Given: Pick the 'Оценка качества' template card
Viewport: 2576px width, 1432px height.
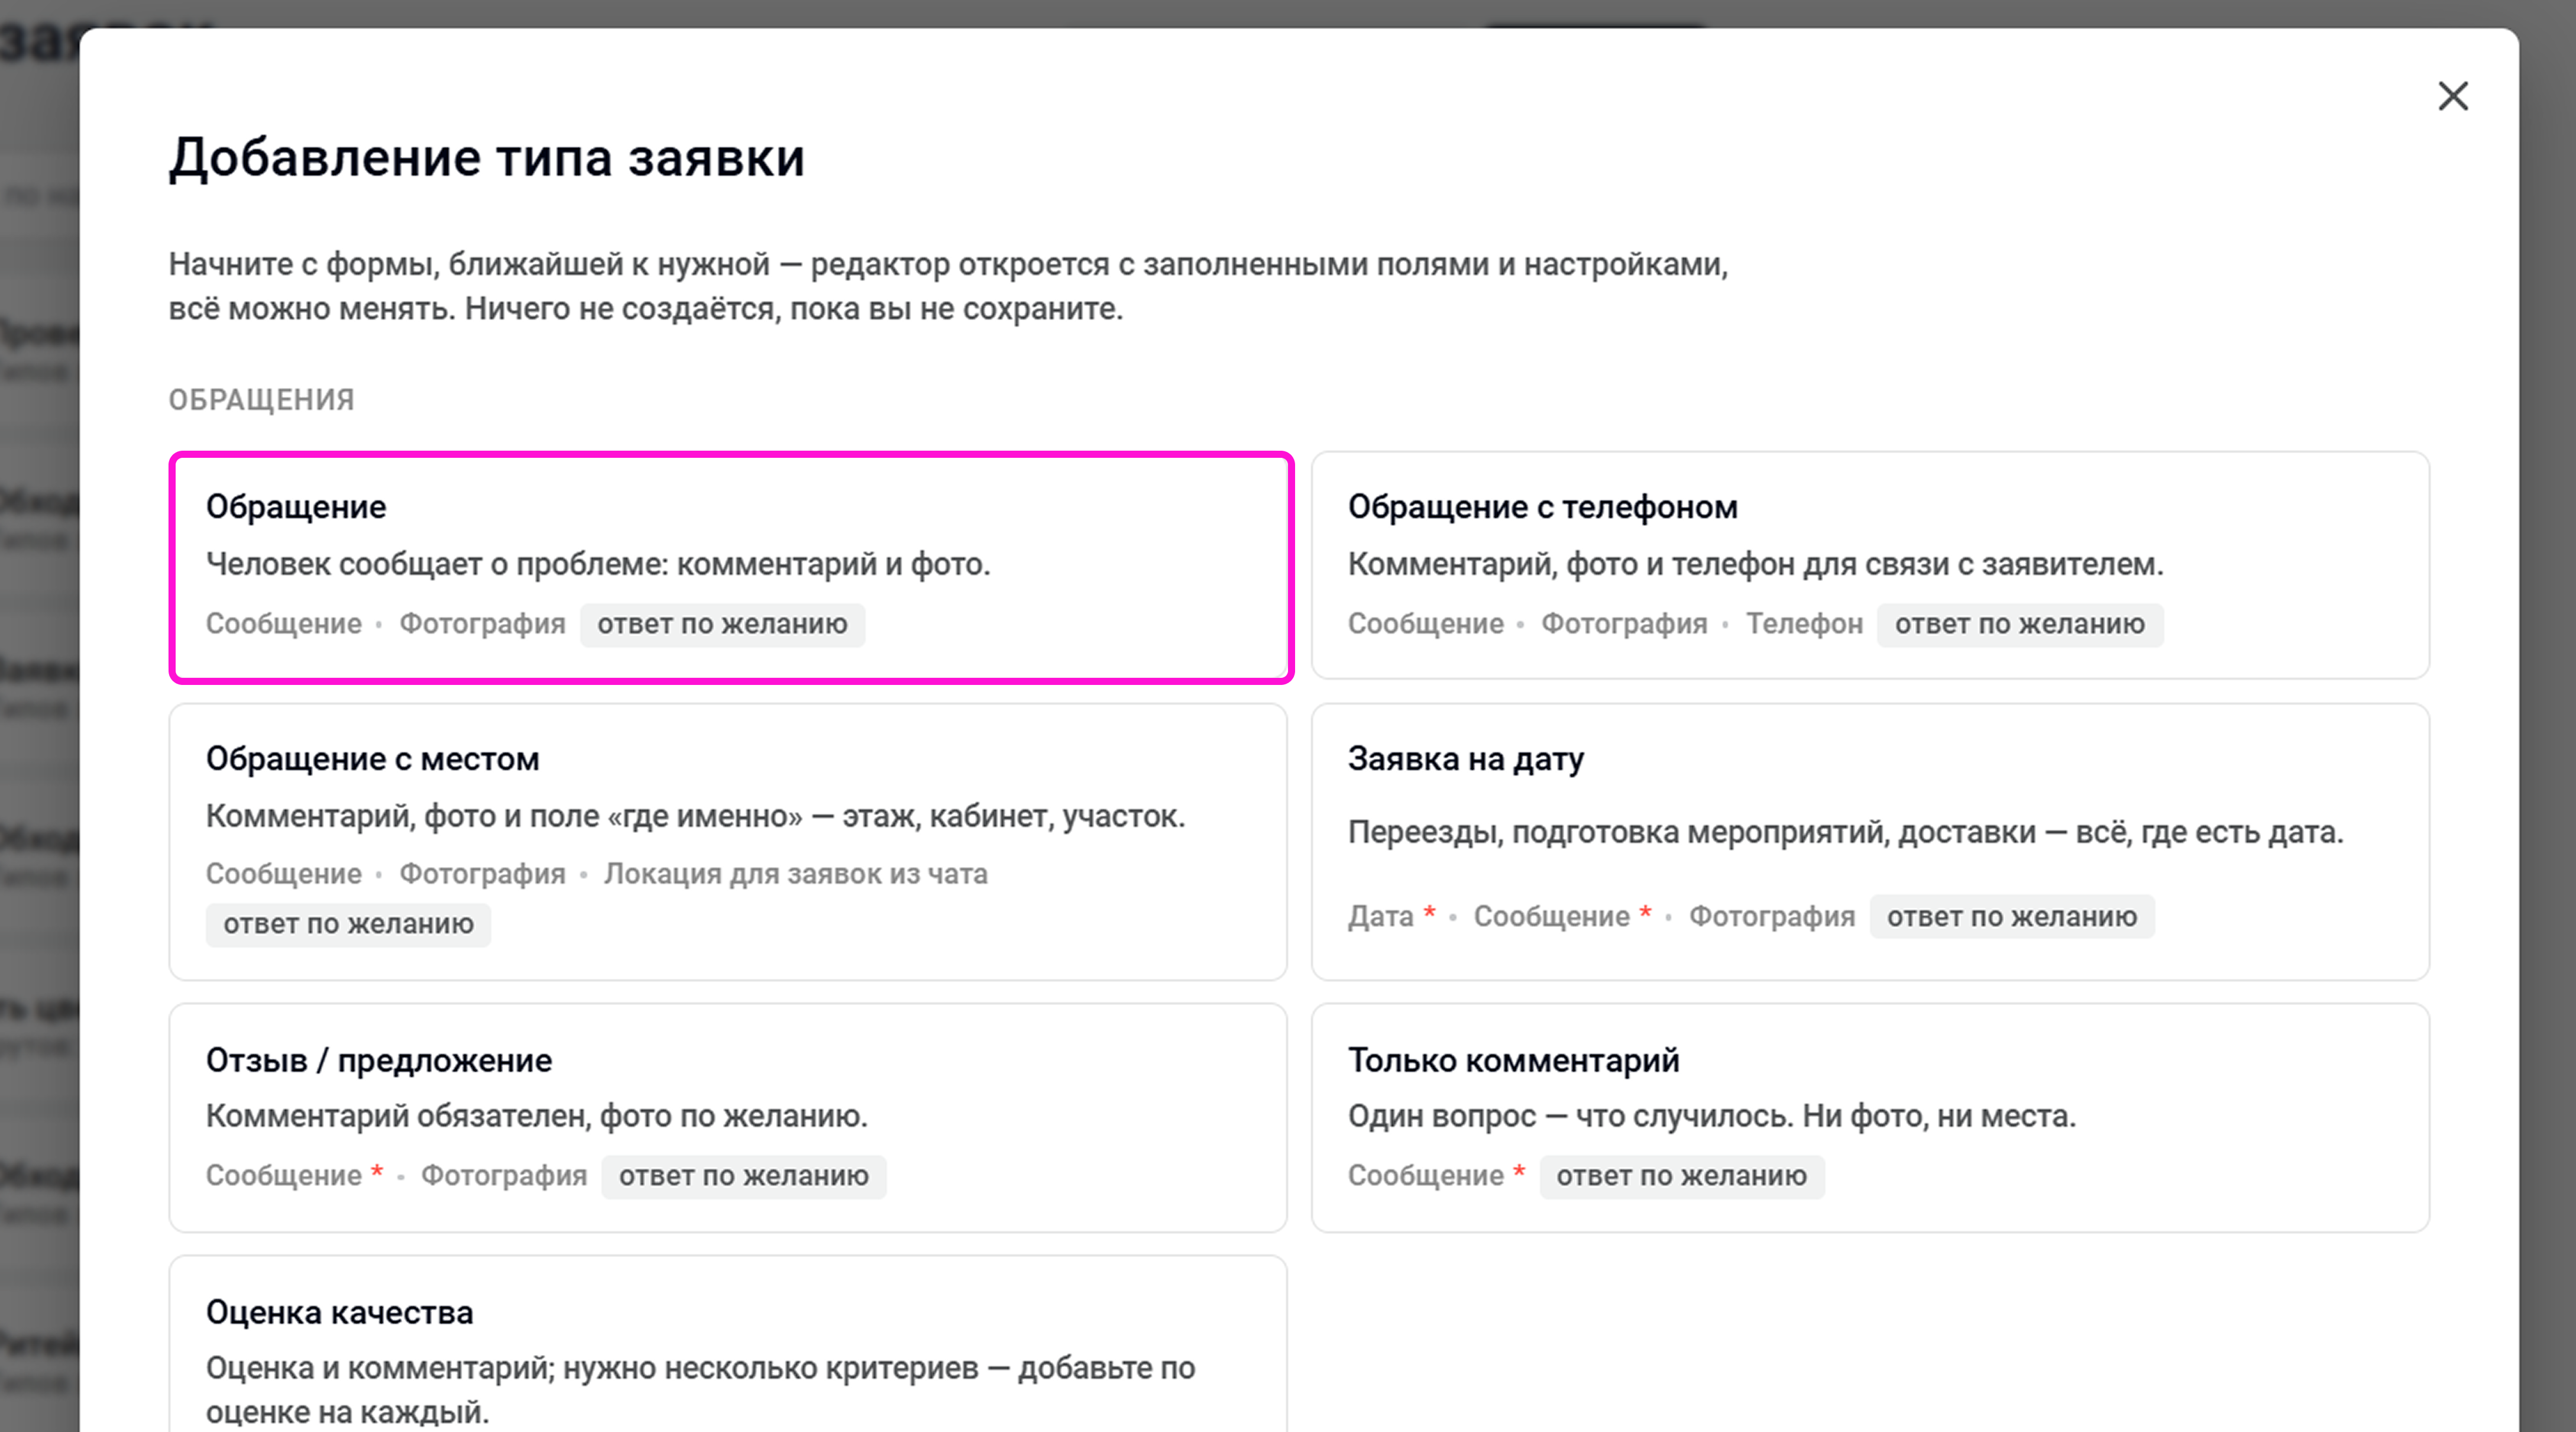Looking at the screenshot, I should (728, 1344).
